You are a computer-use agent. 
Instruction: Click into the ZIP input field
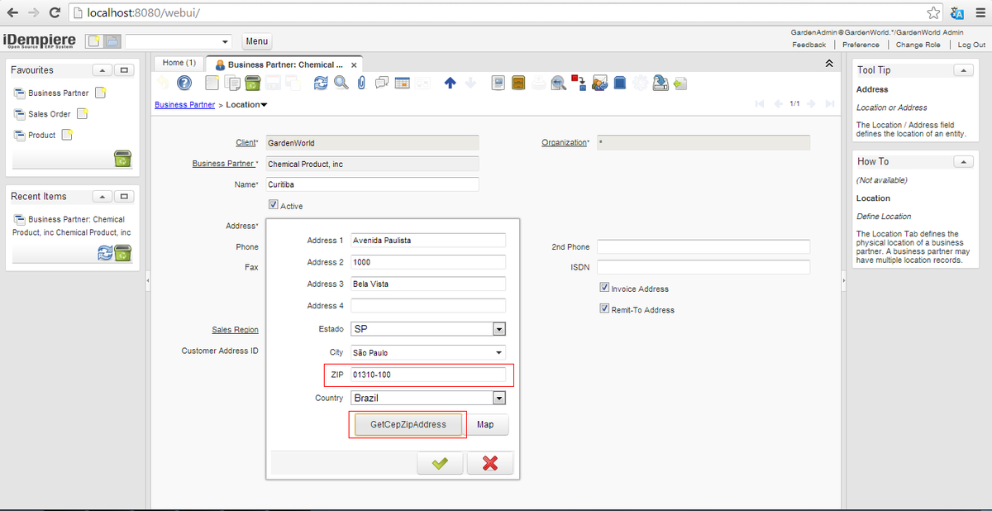coord(427,375)
